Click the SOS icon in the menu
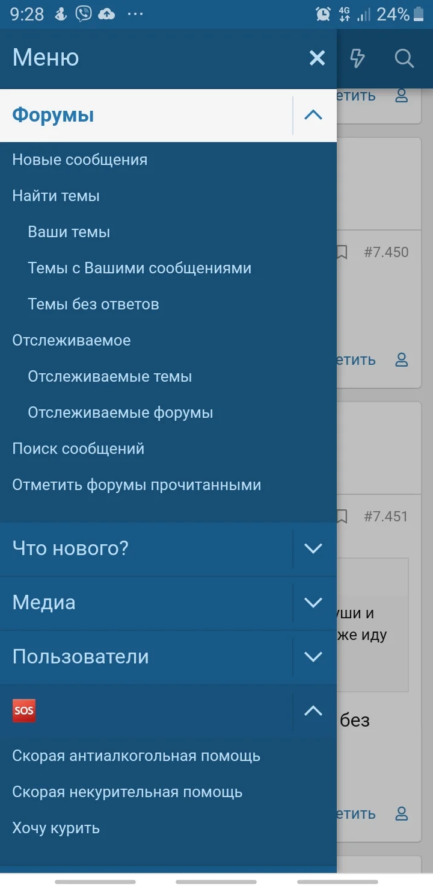The width and height of the screenshot is (433, 891). click(x=23, y=710)
